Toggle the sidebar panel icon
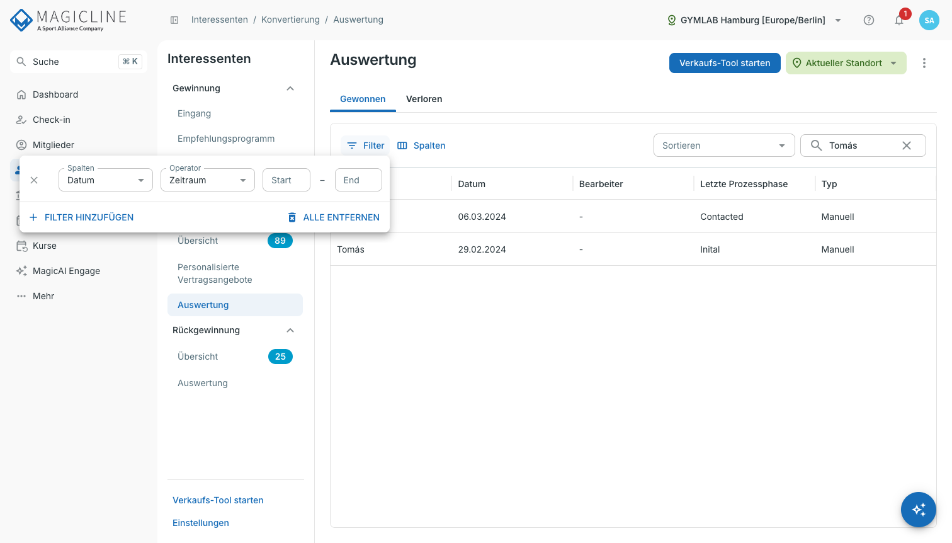Image resolution: width=952 pixels, height=543 pixels. pyautogui.click(x=174, y=20)
